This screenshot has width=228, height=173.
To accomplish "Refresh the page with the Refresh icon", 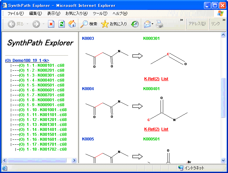I will [62, 24].
